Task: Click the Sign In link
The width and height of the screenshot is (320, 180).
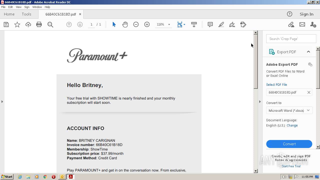Action: click(306, 14)
